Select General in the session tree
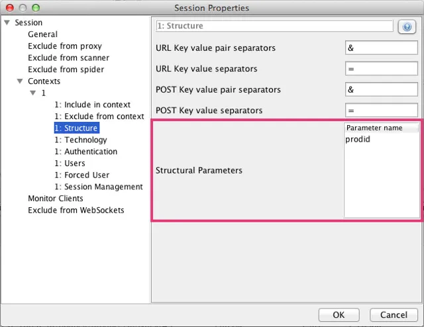Viewport: 424px width, 327px height. click(x=42, y=34)
